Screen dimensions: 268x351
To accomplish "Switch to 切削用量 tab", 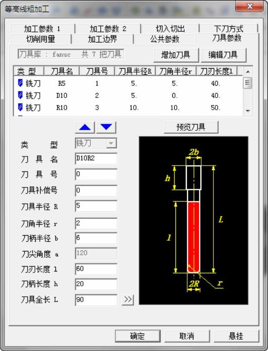I will click(41, 39).
